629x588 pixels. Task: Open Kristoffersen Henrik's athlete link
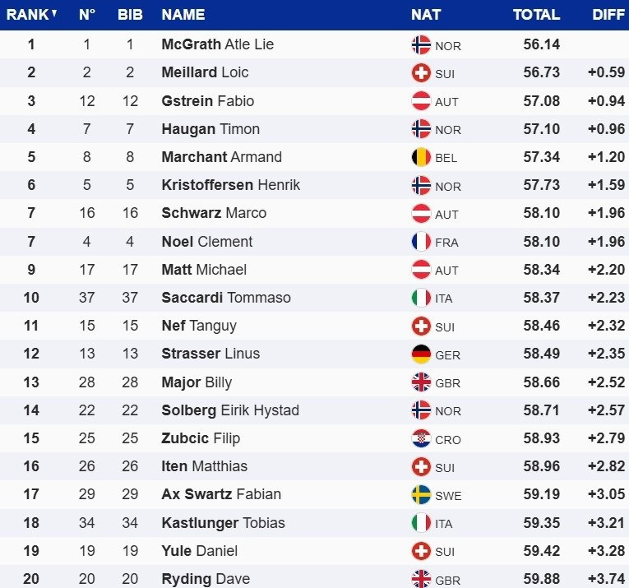click(x=231, y=185)
